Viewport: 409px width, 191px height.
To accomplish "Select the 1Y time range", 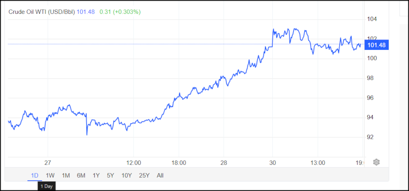I will pyautogui.click(x=96, y=175).
